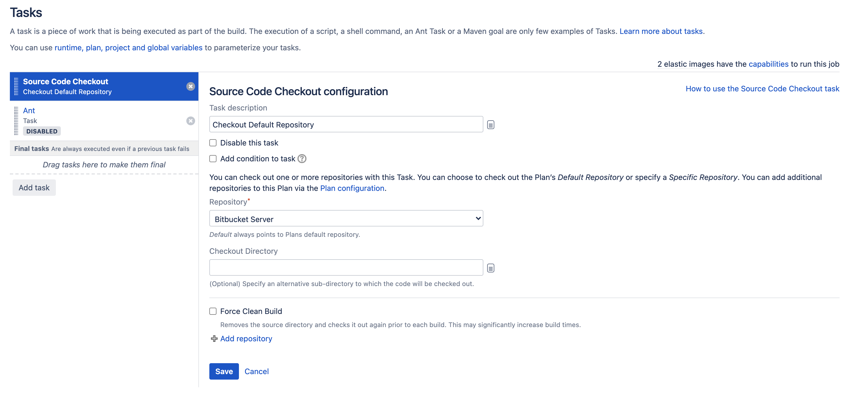Click in the Checkout Directory input field
Screen dimensions: 856x396
coord(346,267)
